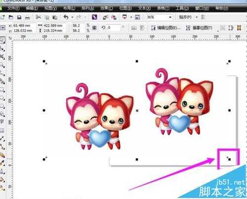Open the 效果 menu
247x199 pixels.
pyautogui.click(x=107, y=8)
